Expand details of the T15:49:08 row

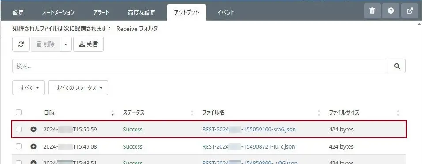pyautogui.click(x=34, y=146)
